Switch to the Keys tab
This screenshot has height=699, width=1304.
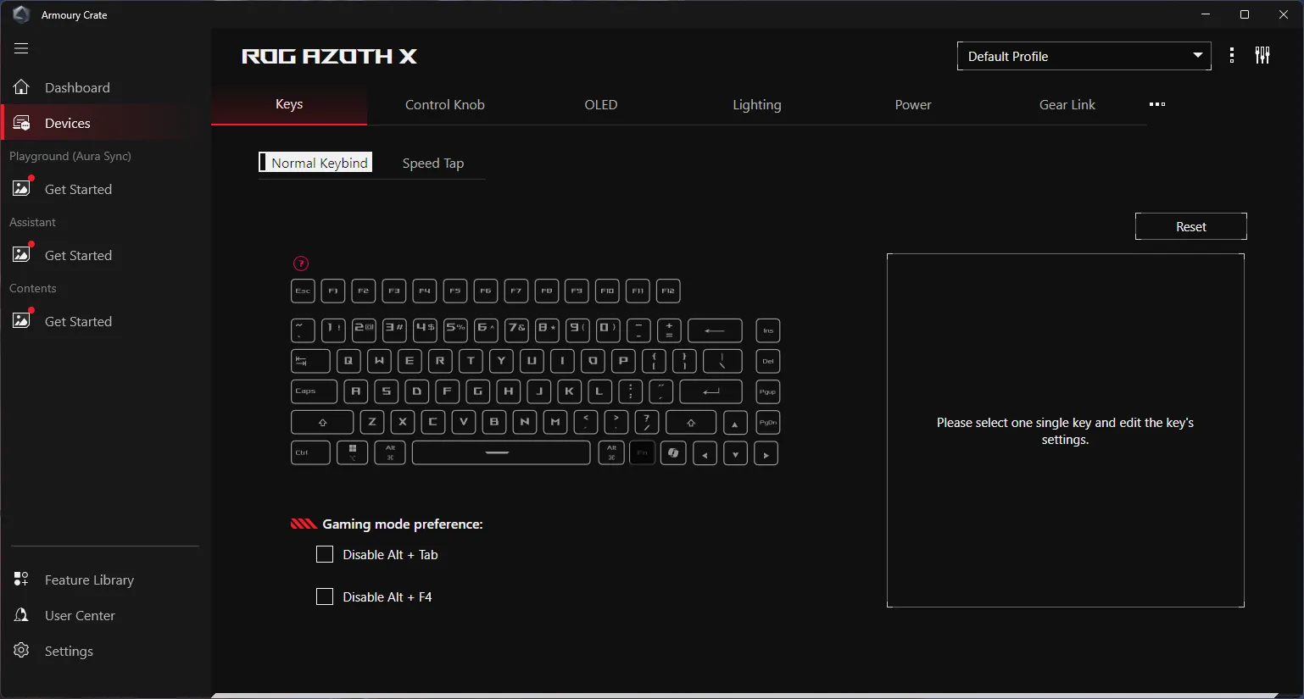(x=289, y=104)
